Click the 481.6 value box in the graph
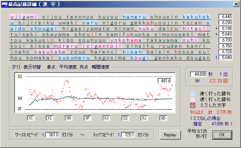 coord(165,81)
